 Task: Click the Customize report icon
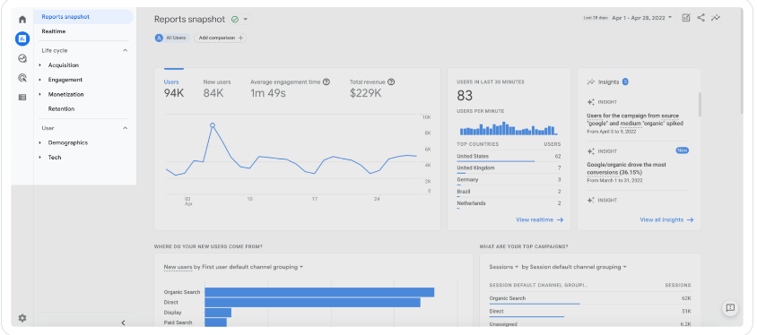pos(686,18)
